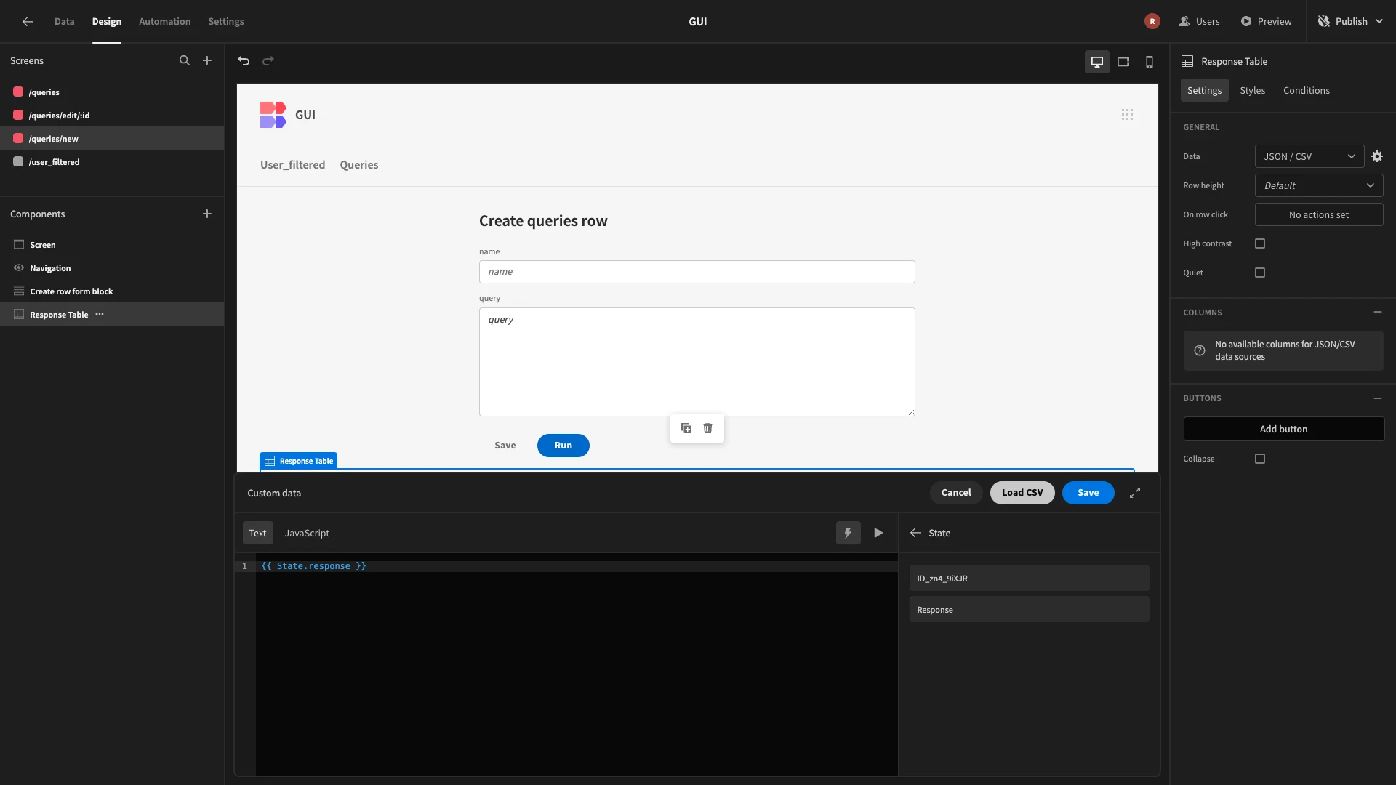Open the Data settings gear icon

(1377, 156)
